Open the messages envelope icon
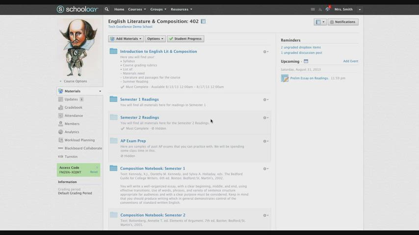This screenshot has height=235, width=419. point(313,9)
